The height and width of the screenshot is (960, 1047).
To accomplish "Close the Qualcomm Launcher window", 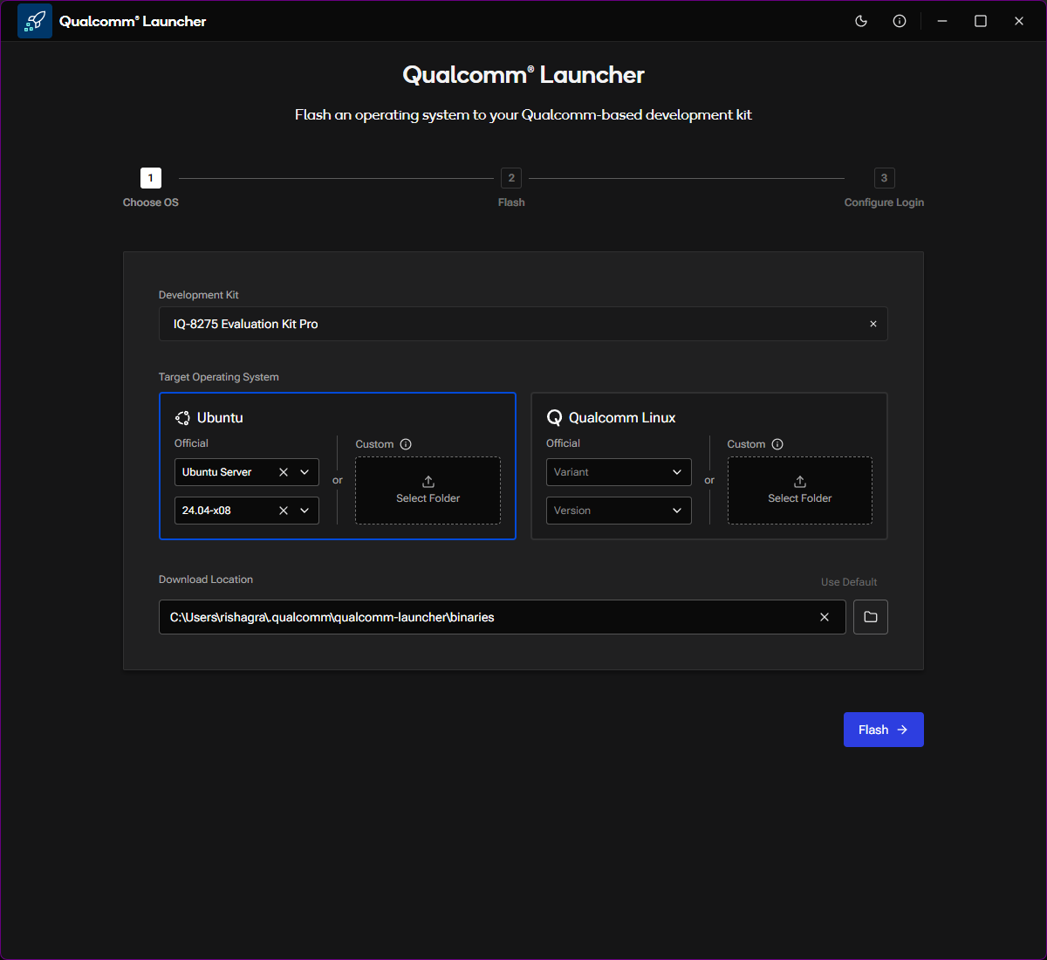I will pos(1019,21).
